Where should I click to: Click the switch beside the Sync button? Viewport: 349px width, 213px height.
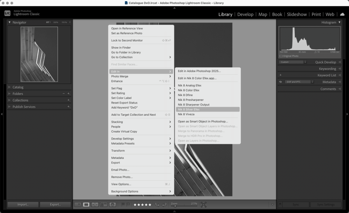click(280, 204)
